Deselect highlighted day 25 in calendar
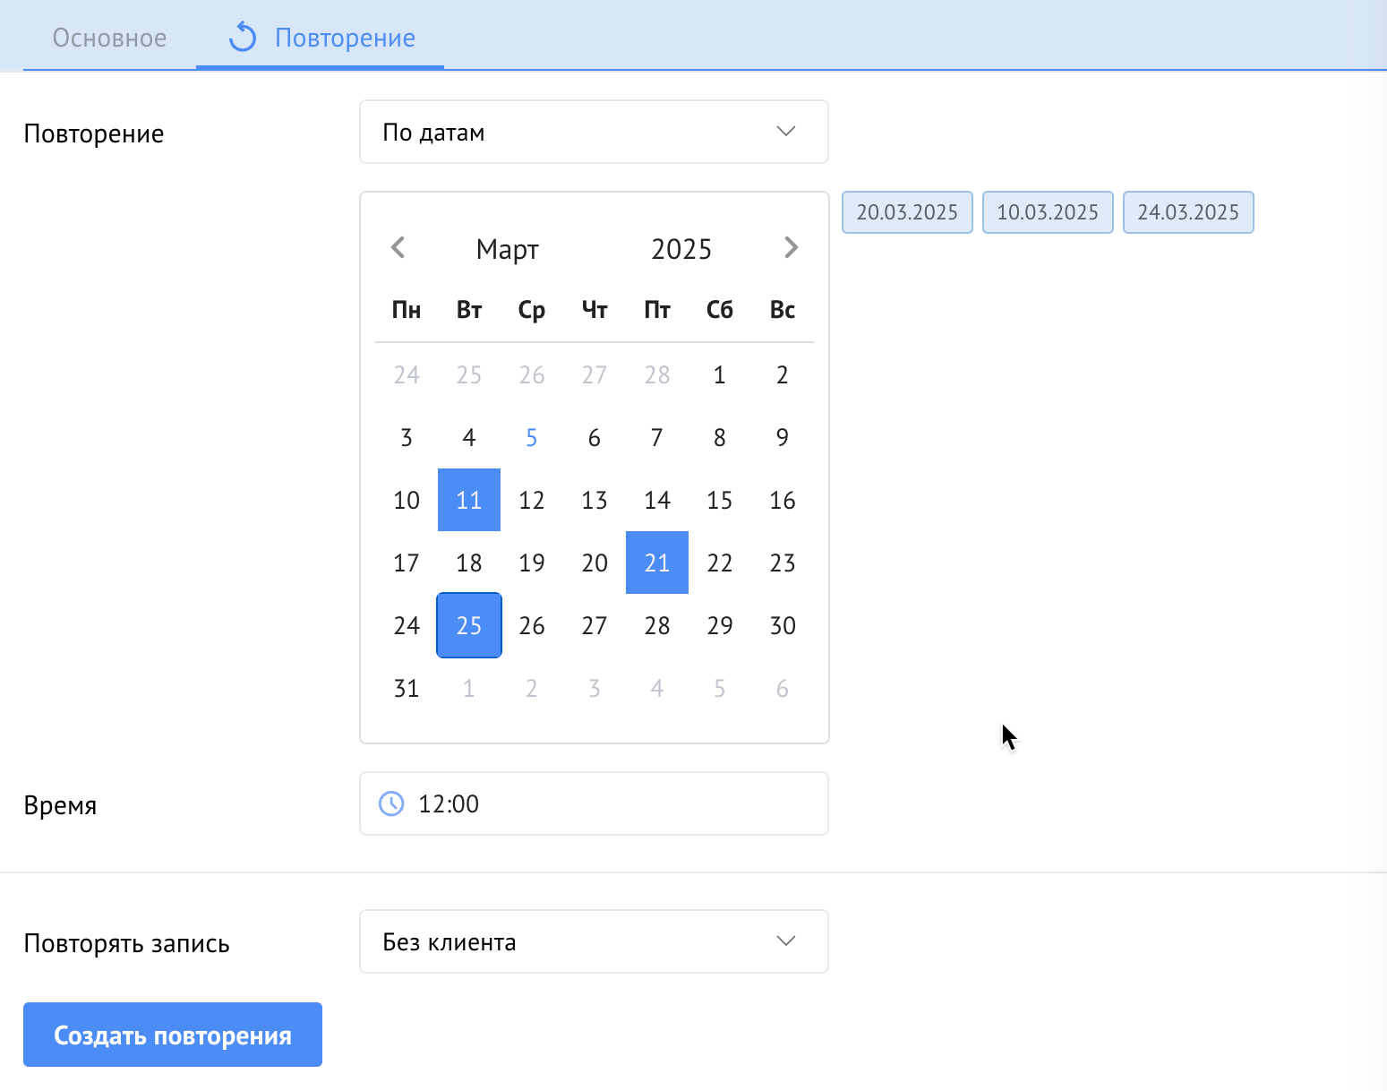This screenshot has width=1387, height=1091. 469,625
